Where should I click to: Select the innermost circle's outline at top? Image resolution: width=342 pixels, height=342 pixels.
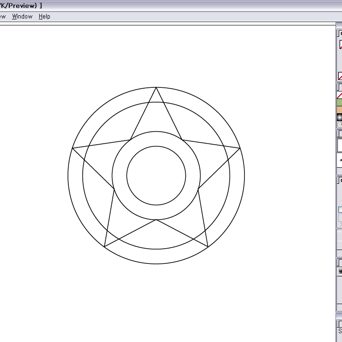tap(156, 147)
